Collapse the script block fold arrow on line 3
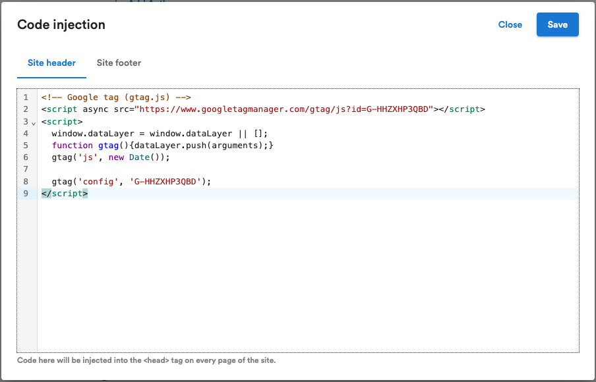Screen dimensions: 596x382 tap(34, 123)
